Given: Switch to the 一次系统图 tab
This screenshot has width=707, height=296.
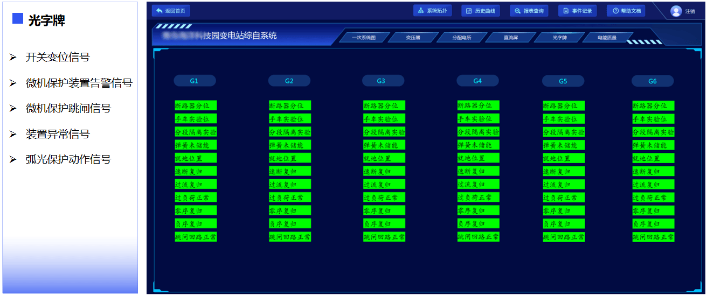Looking at the screenshot, I should pos(364,38).
